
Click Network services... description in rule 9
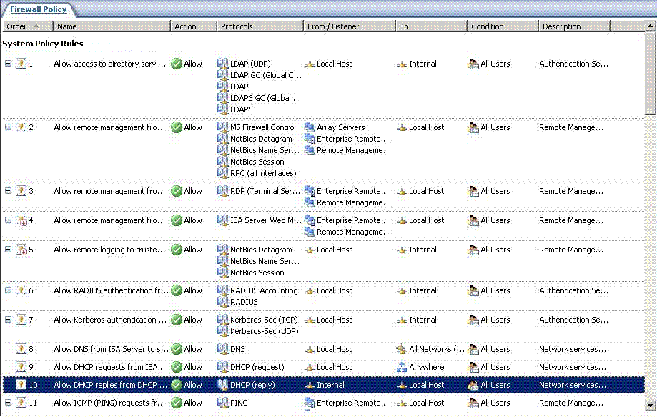[x=573, y=367]
